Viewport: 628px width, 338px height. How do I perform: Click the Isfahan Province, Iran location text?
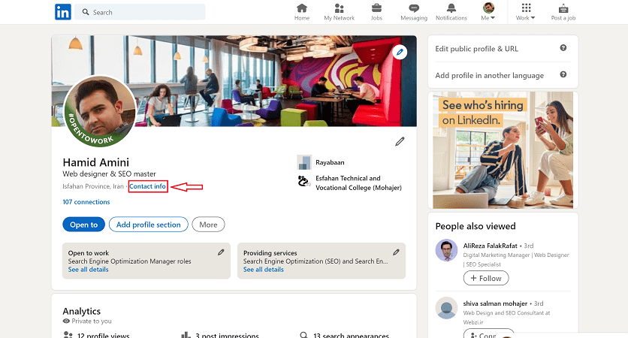93,186
